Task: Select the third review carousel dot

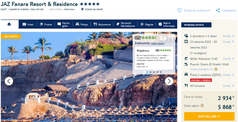Action: pos(154,72)
